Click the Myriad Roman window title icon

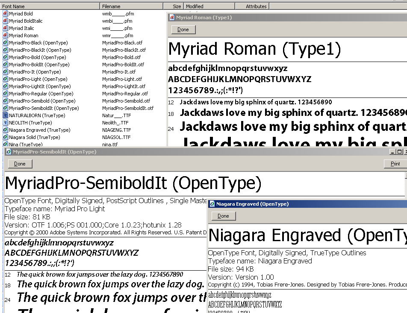click(172, 18)
